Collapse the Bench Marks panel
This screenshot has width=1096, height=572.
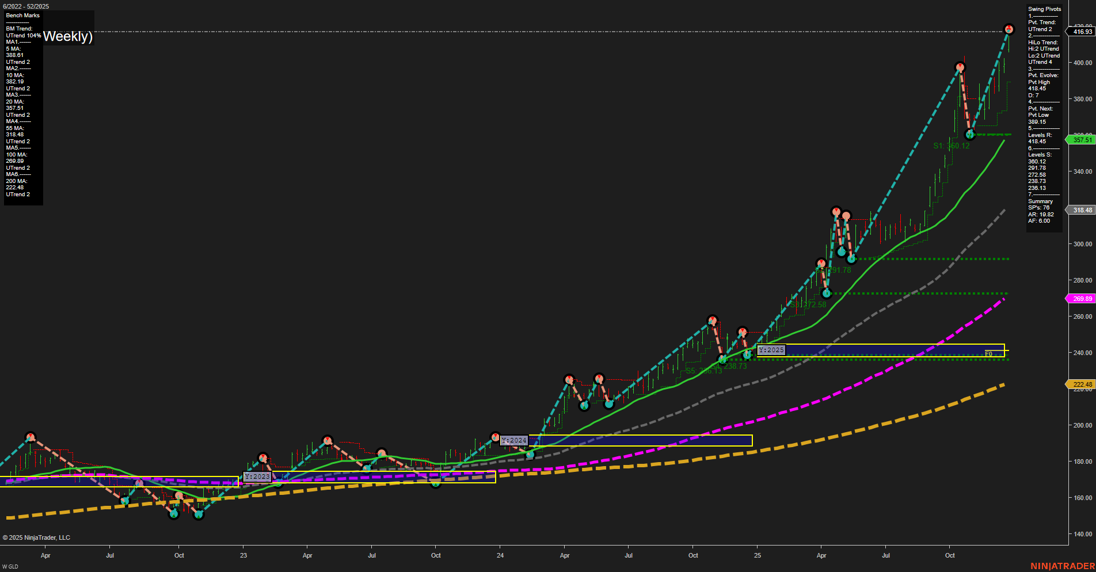(22, 16)
